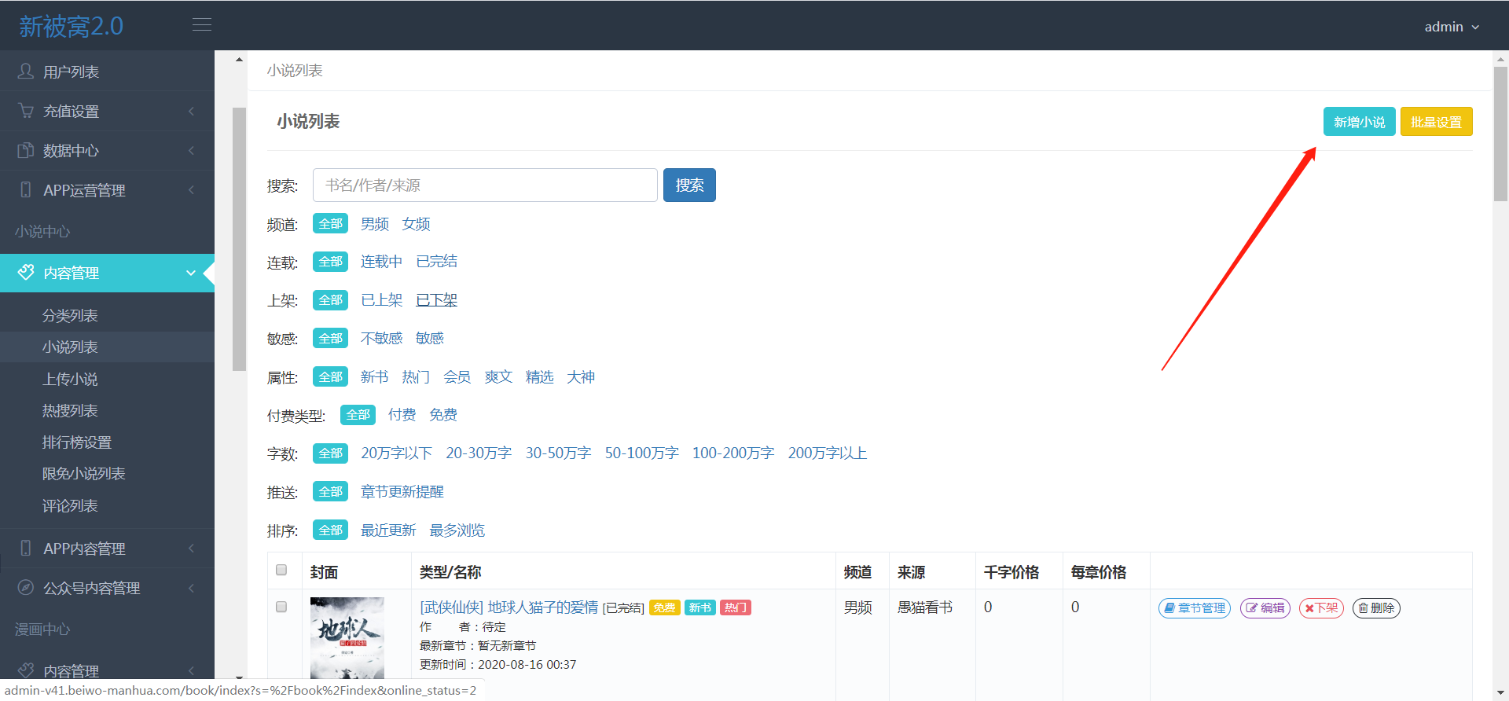The width and height of the screenshot is (1509, 701).
Task: Filter attribute by 新书
Action: click(x=375, y=377)
